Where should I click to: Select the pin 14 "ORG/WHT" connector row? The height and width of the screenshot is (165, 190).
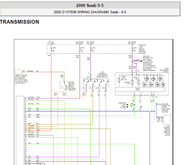click(x=32, y=126)
